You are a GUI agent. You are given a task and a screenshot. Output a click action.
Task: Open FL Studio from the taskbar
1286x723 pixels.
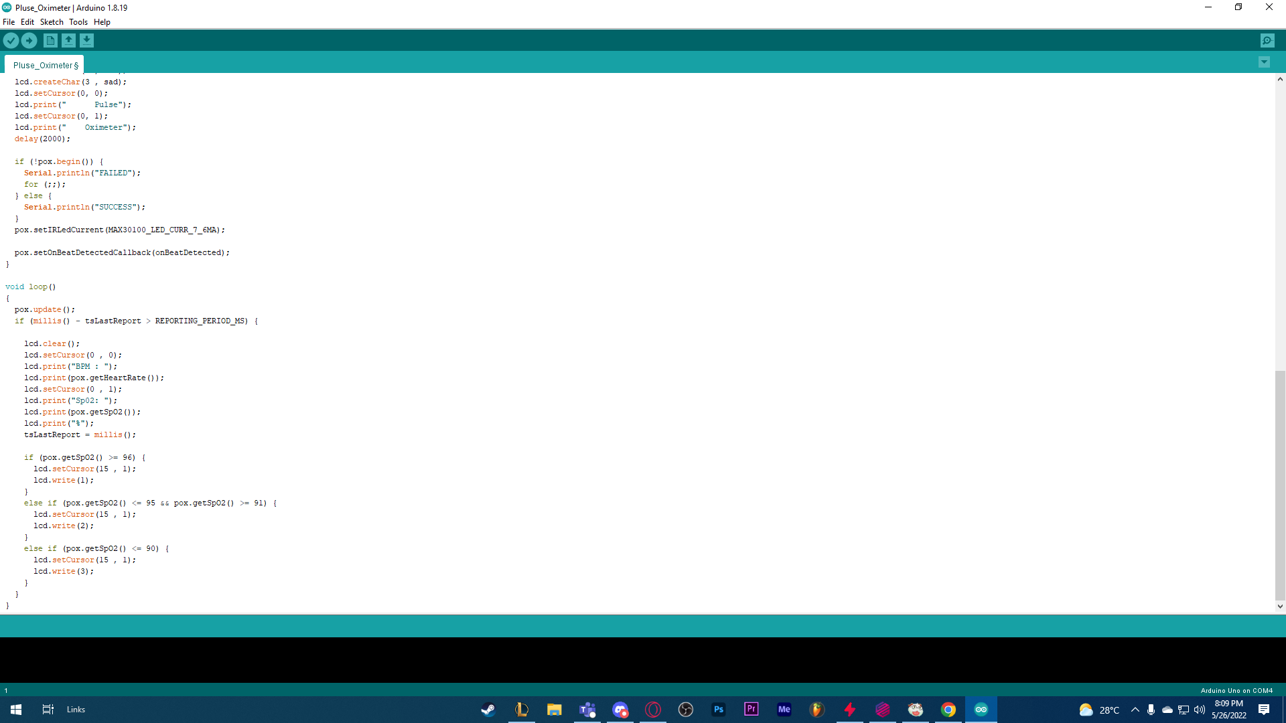coord(816,710)
